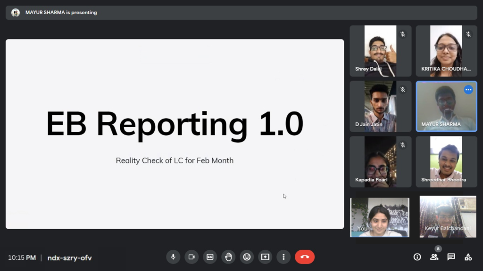Show the participants list
483x271 pixels.
434,257
